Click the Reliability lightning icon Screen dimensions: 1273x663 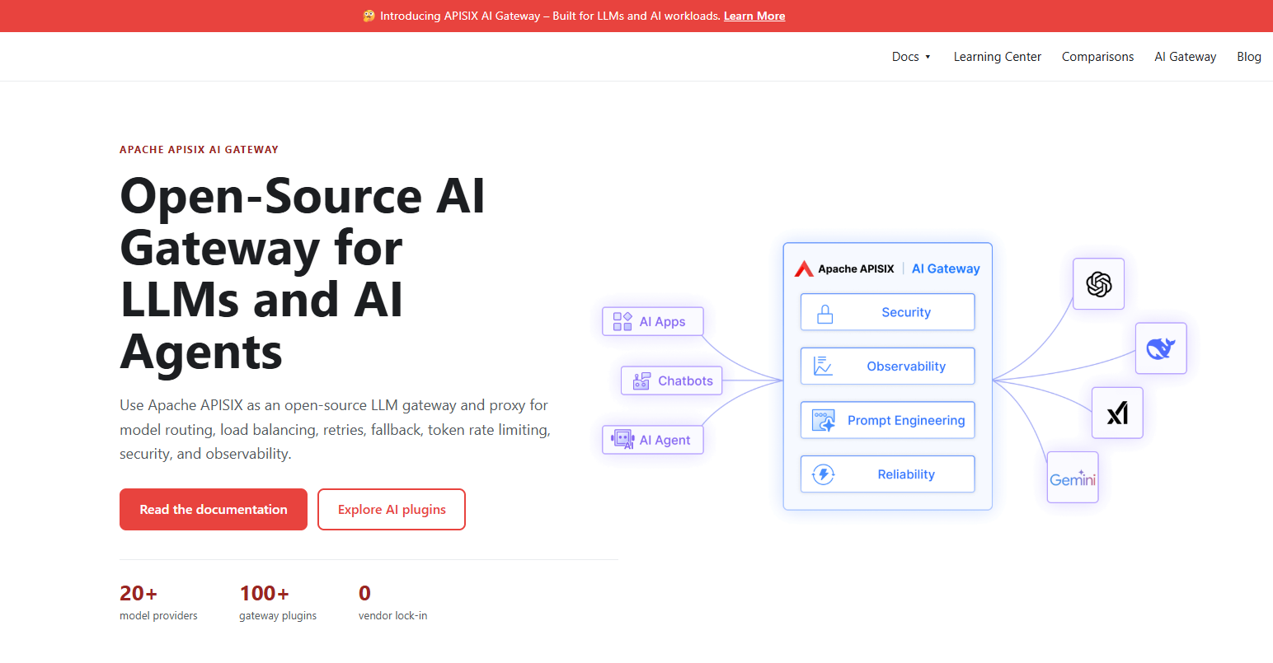[824, 474]
